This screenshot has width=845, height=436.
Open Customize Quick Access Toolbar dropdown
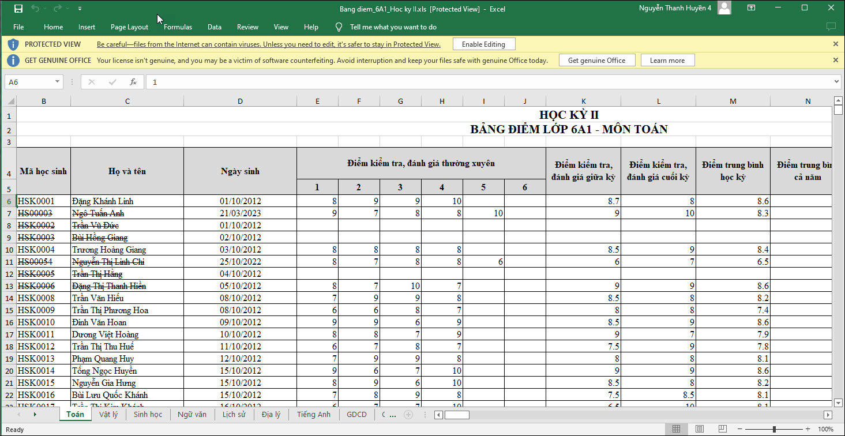80,9
